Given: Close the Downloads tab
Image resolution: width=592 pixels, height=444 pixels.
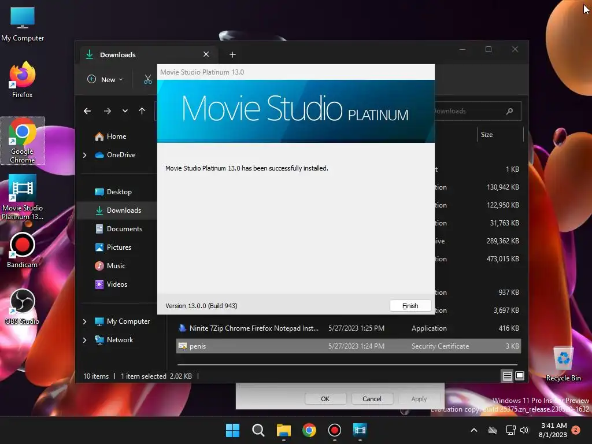Looking at the screenshot, I should (206, 54).
